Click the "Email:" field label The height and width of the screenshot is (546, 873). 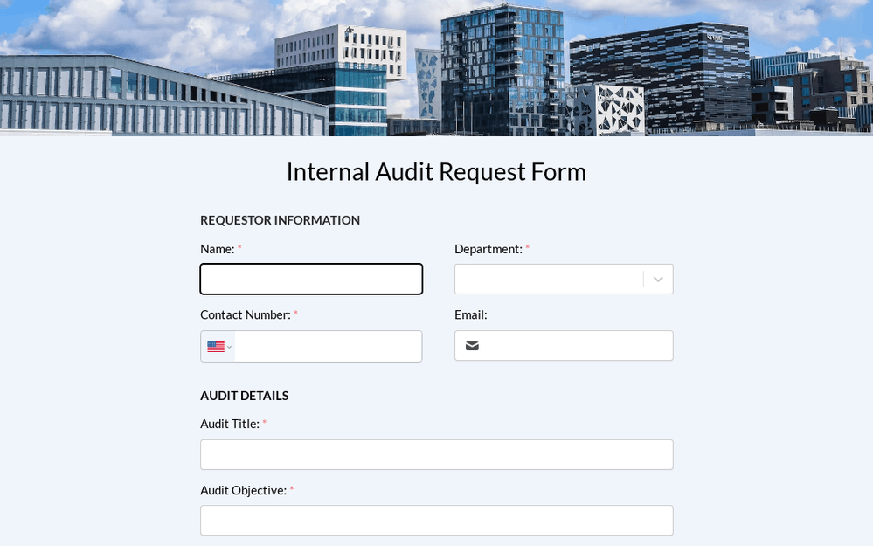point(470,314)
